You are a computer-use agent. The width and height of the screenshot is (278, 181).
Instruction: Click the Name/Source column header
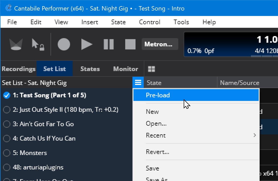pos(248,83)
